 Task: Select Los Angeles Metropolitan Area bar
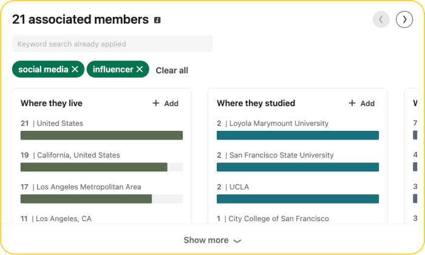coord(101,199)
